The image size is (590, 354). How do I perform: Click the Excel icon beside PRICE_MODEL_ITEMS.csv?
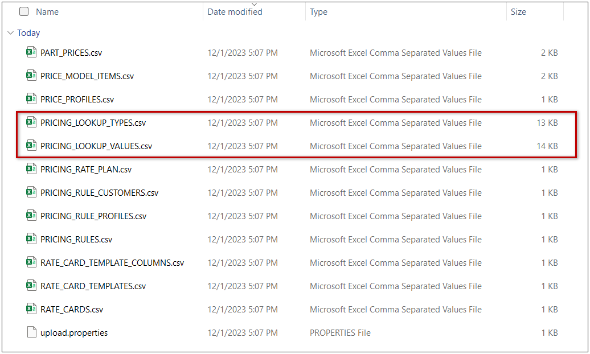point(31,76)
